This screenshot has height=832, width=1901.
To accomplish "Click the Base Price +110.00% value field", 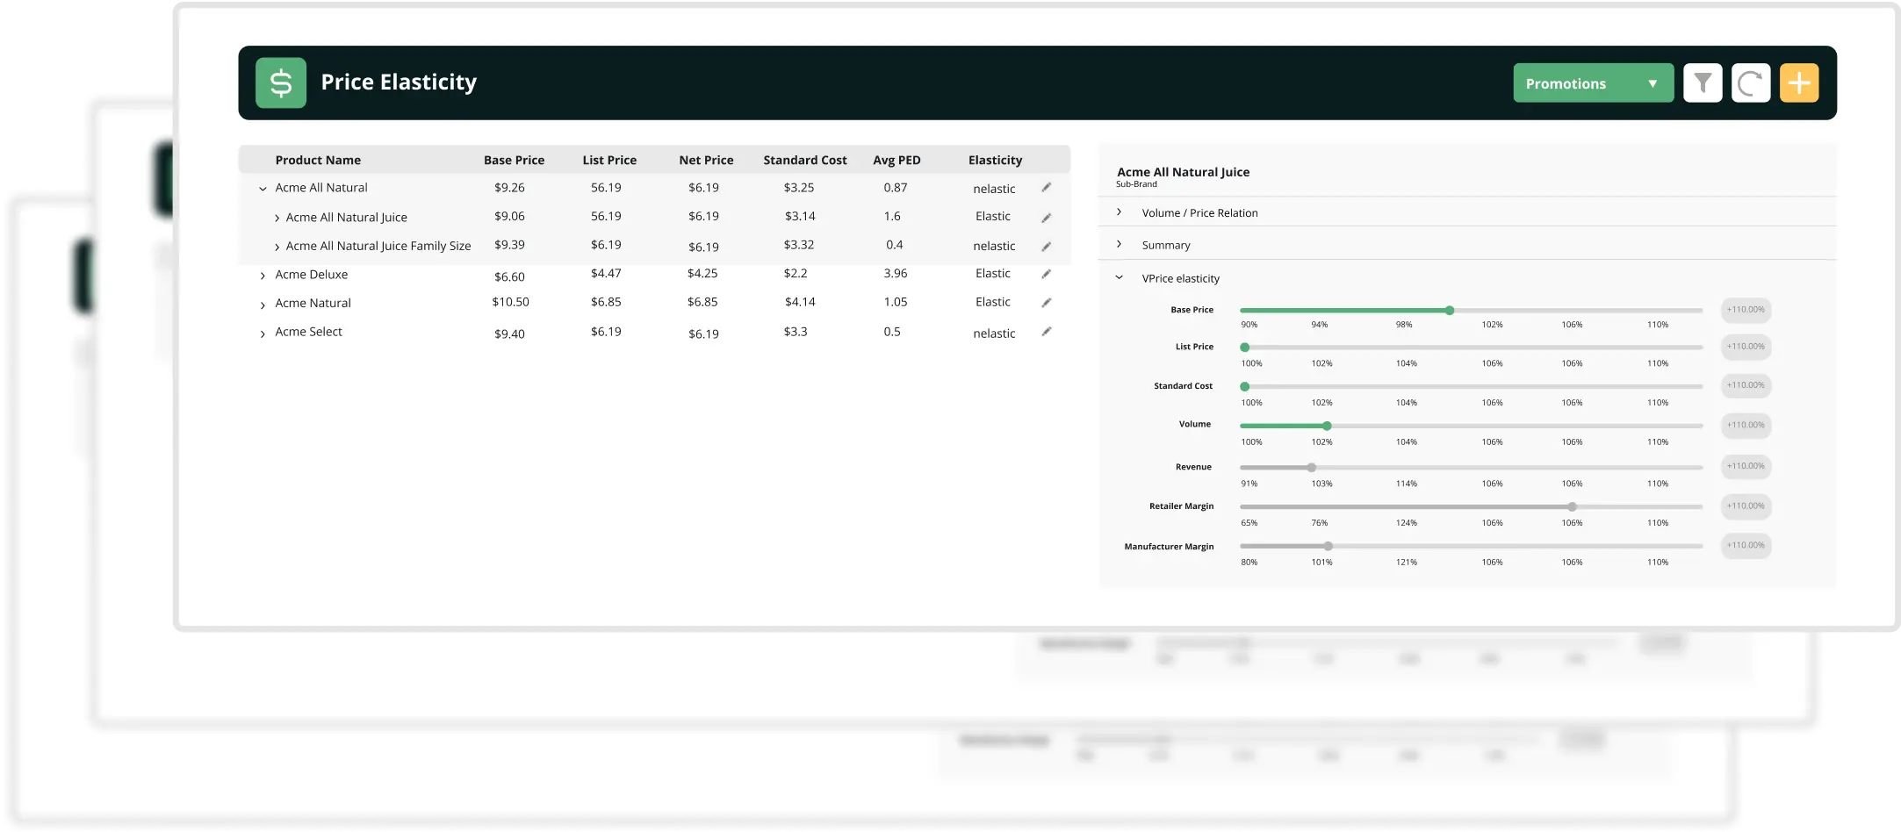I will tap(1746, 310).
